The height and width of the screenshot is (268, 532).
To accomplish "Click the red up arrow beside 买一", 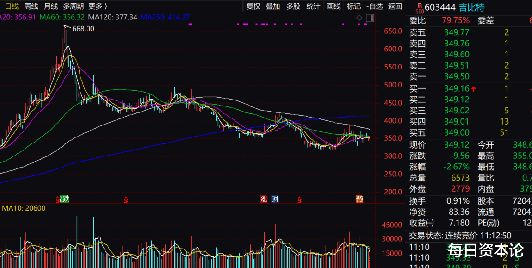I will point(474,89).
